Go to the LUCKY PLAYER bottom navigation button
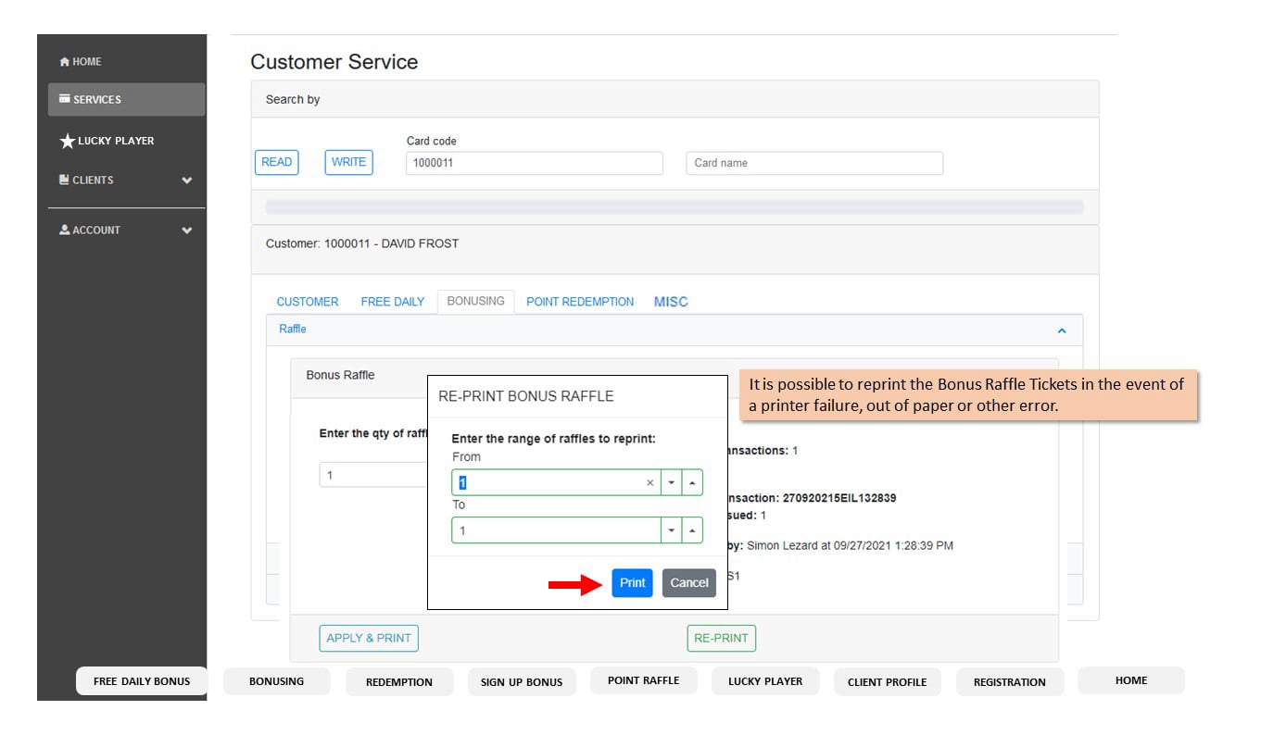Viewport: 1261px width, 735px height. click(x=765, y=680)
